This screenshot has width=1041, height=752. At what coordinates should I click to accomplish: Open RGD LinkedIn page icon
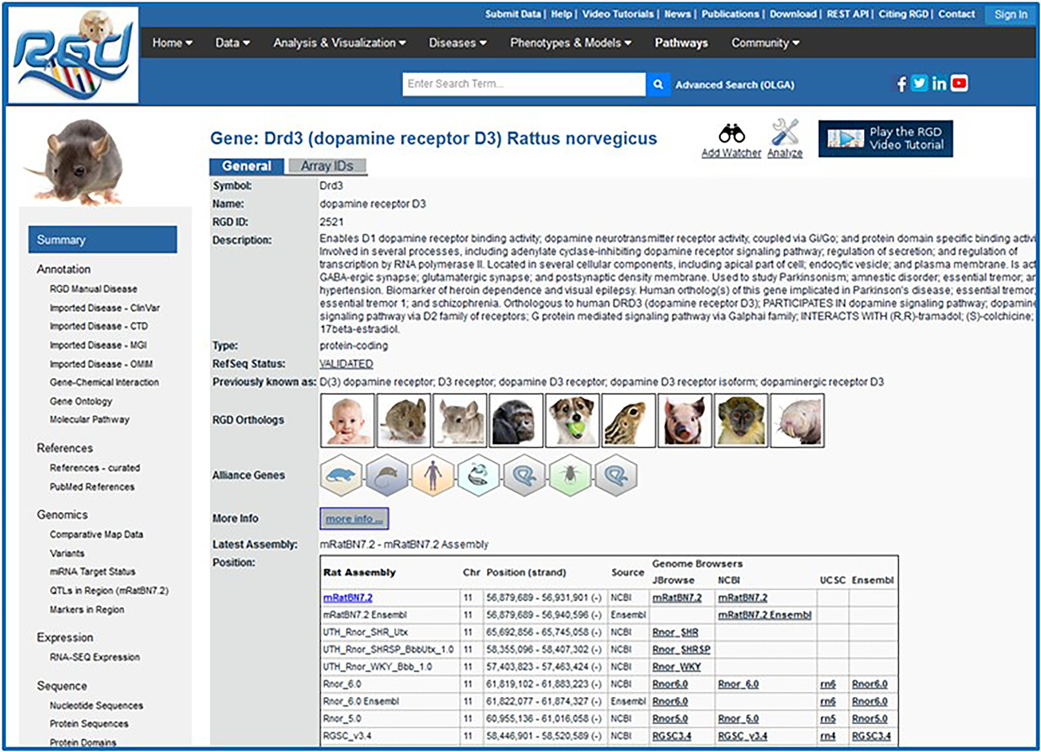(x=939, y=83)
